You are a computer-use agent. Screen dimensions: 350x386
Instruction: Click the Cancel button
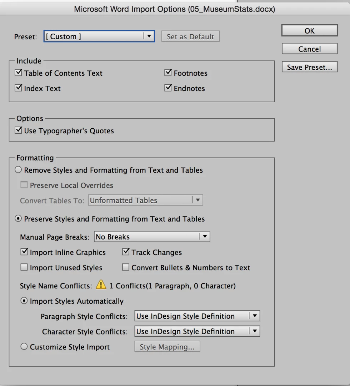310,49
